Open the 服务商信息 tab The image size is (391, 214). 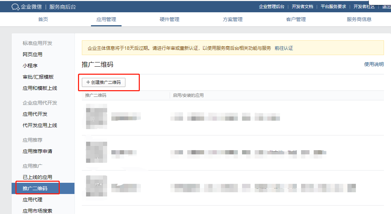click(359, 19)
